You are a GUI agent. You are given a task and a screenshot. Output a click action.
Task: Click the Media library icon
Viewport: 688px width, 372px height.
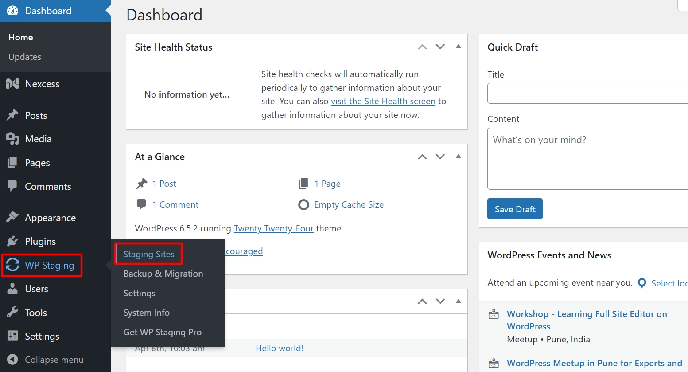point(12,139)
